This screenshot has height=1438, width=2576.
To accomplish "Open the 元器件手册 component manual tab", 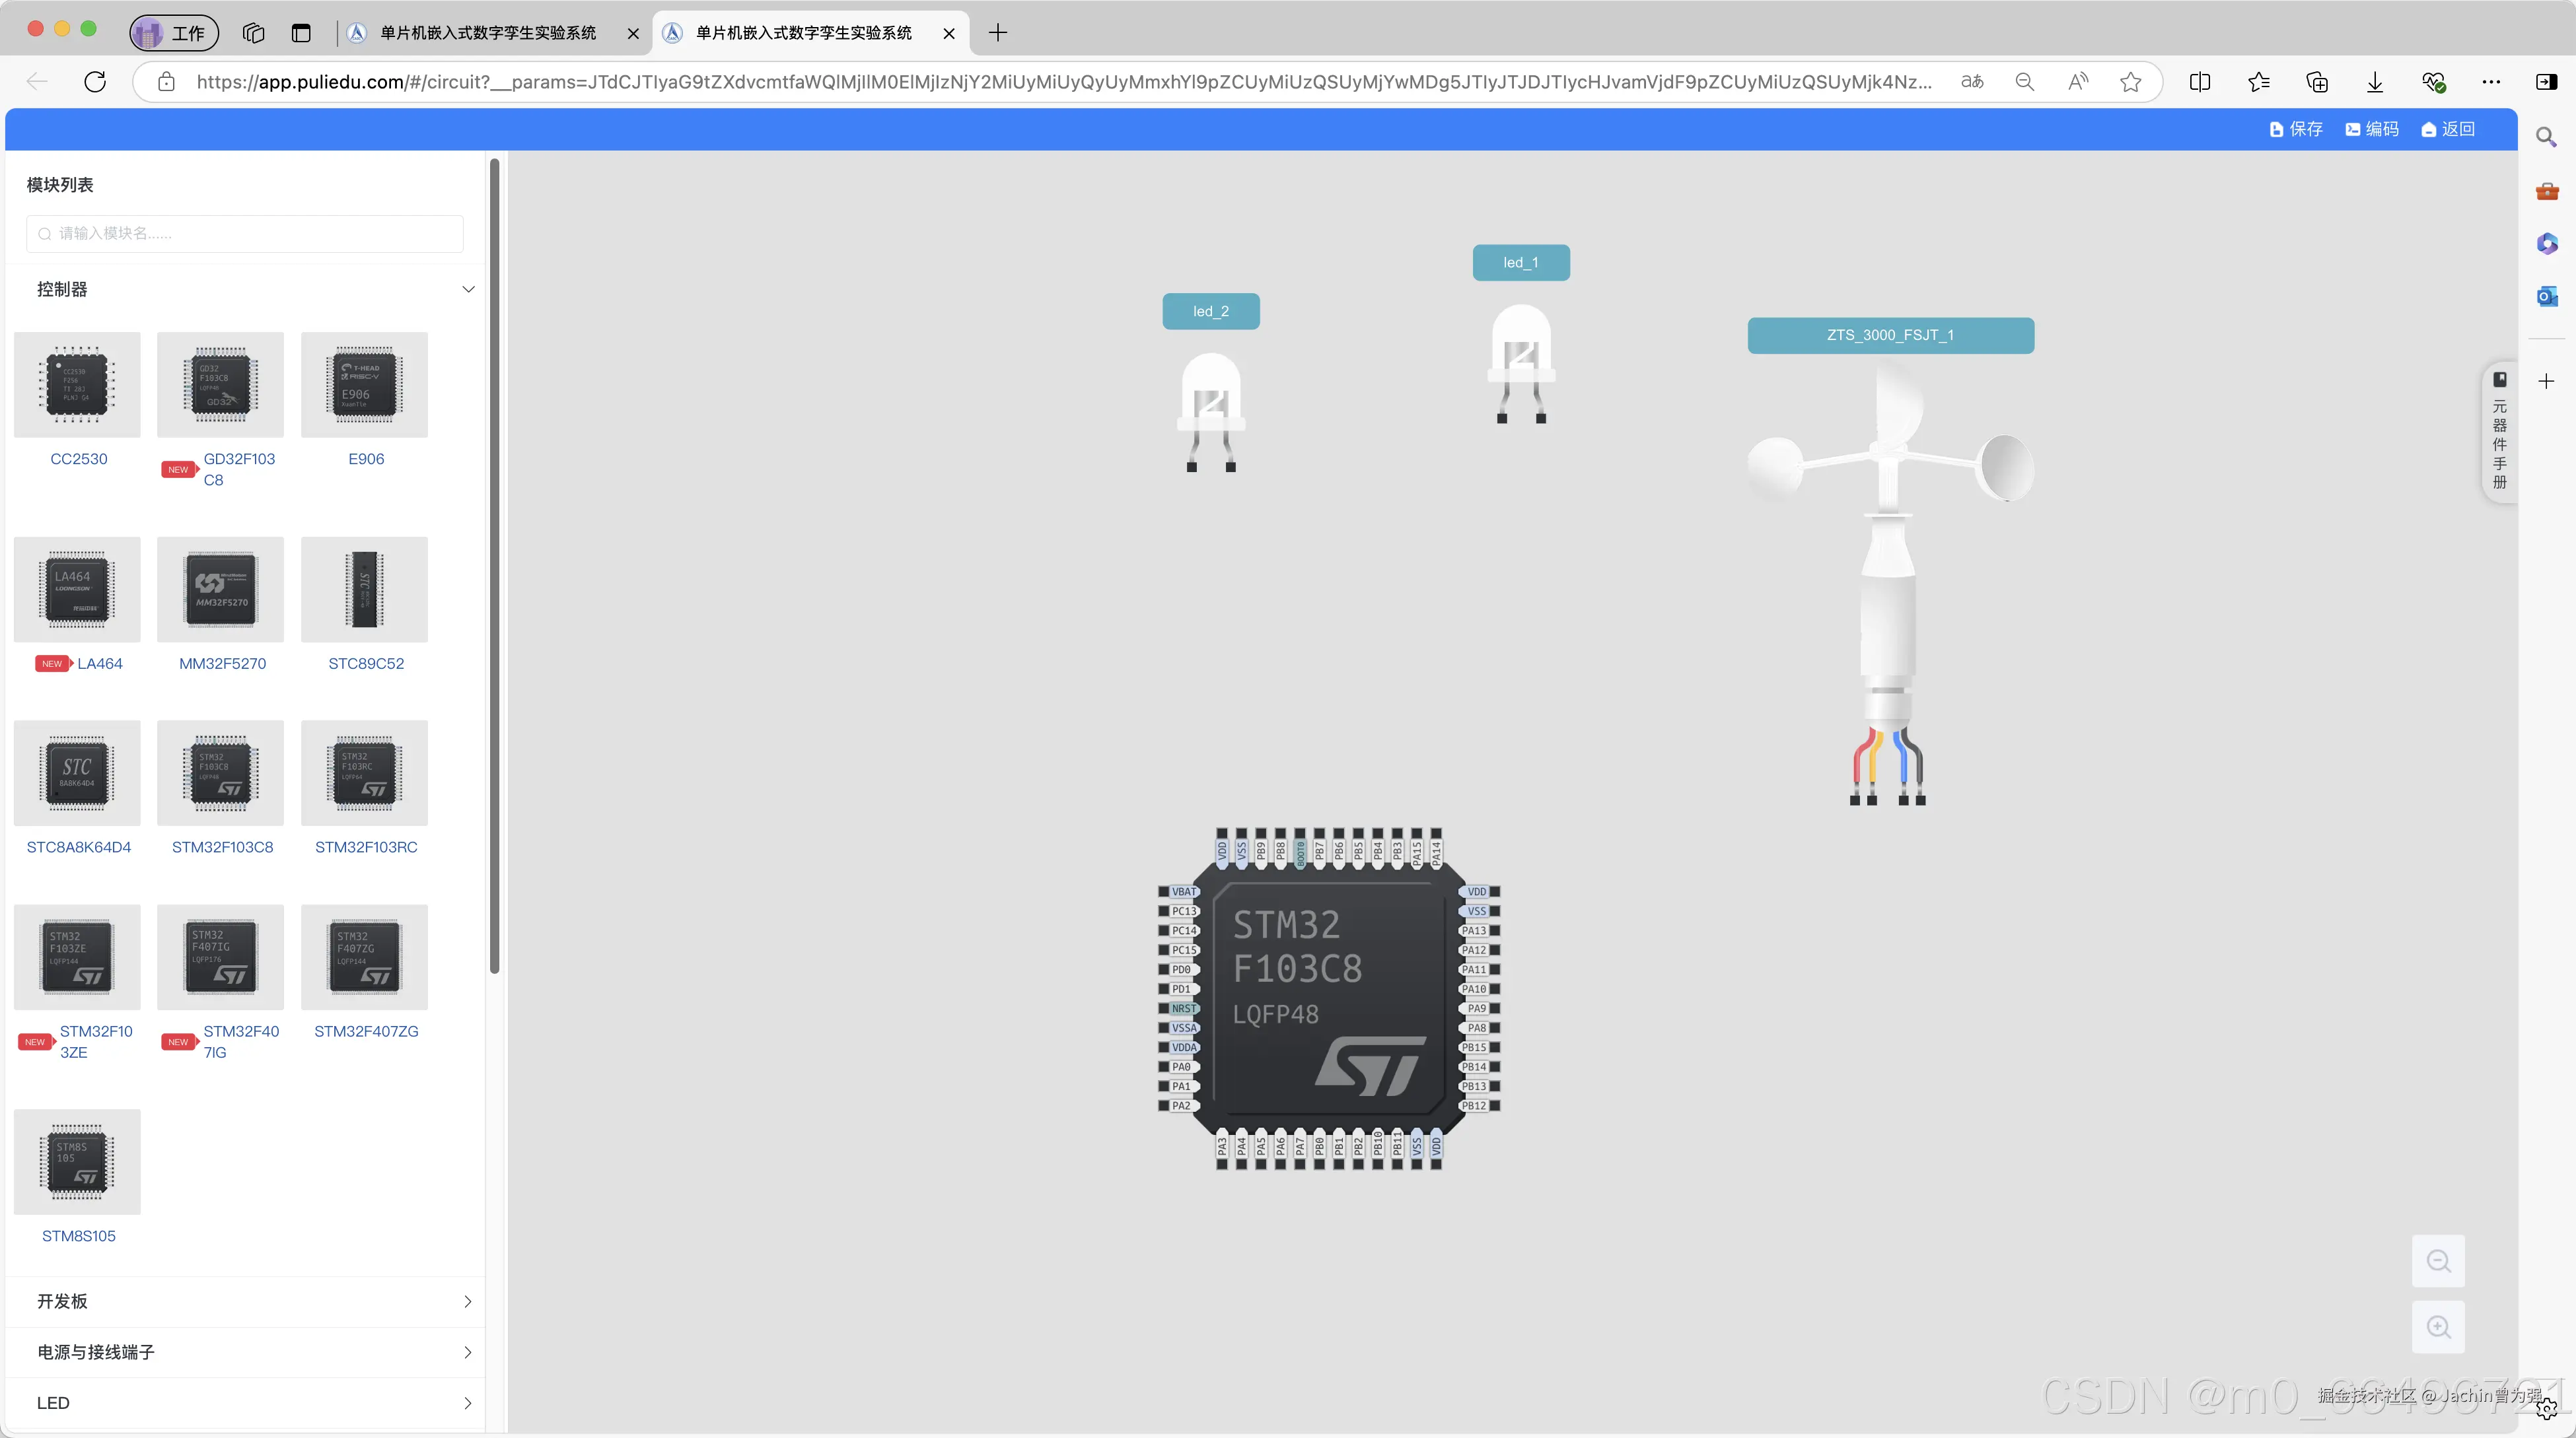I will pos(2499,432).
